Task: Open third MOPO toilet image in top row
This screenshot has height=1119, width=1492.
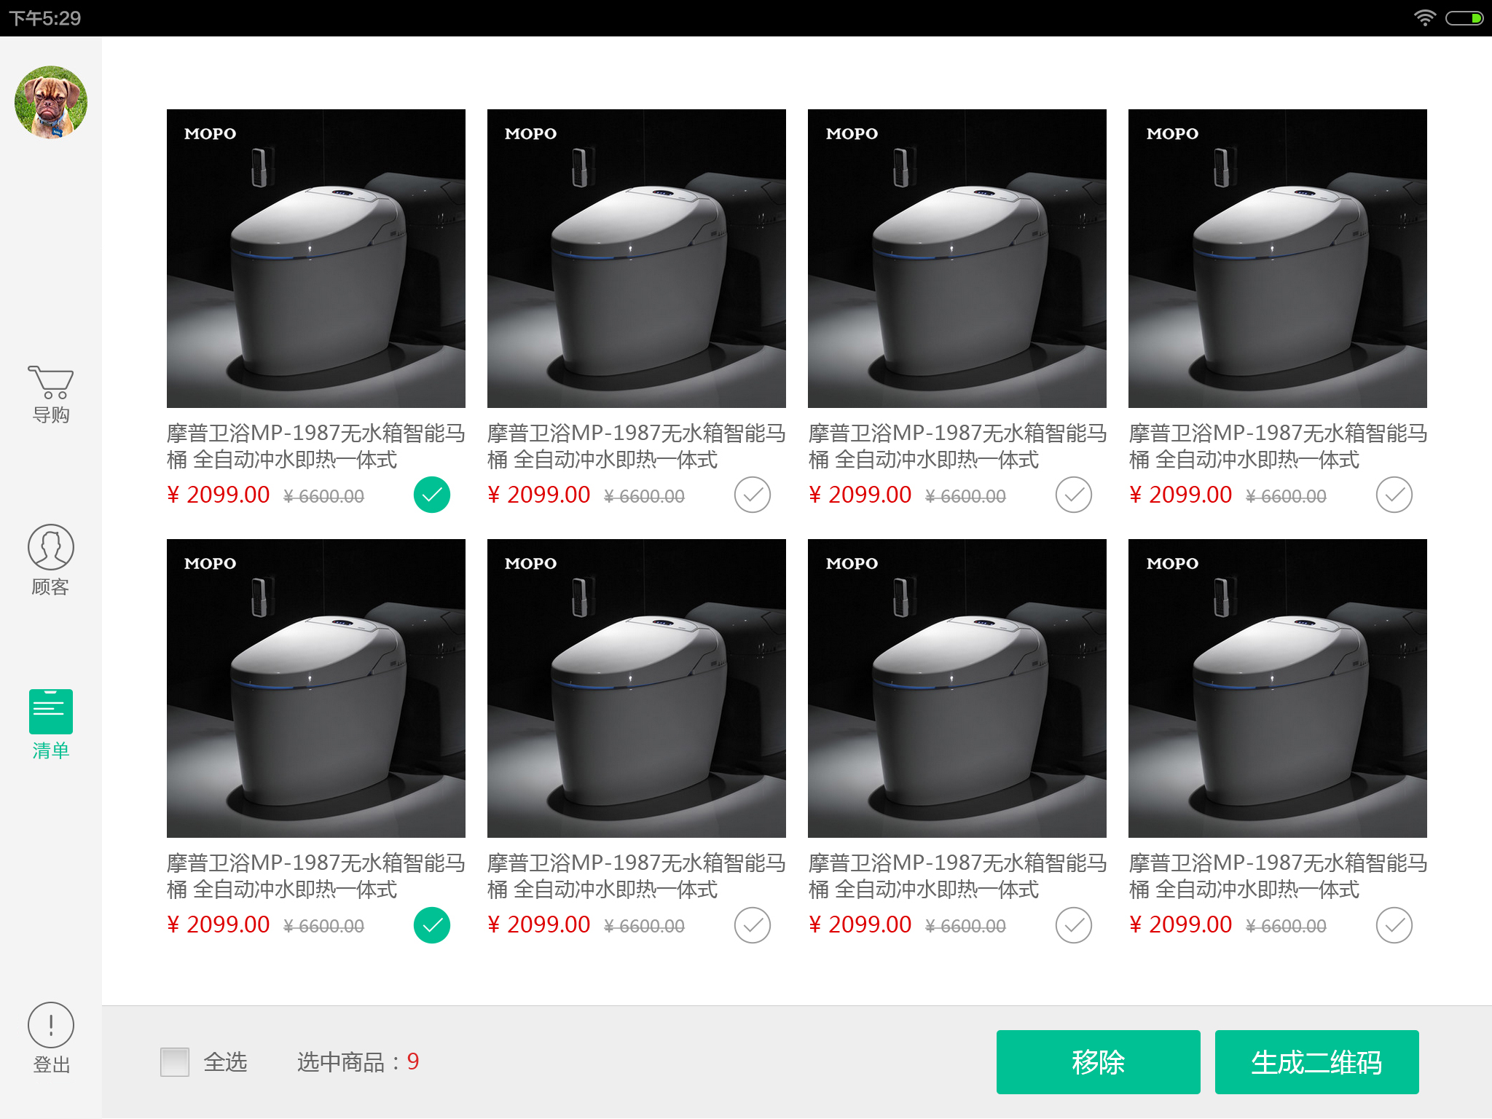Action: (x=957, y=259)
